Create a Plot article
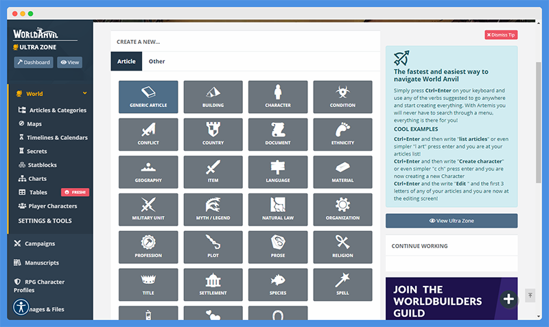 [213, 247]
